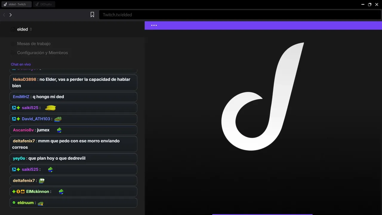Go forward with the right arrow
The height and width of the screenshot is (215, 382).
(10, 15)
